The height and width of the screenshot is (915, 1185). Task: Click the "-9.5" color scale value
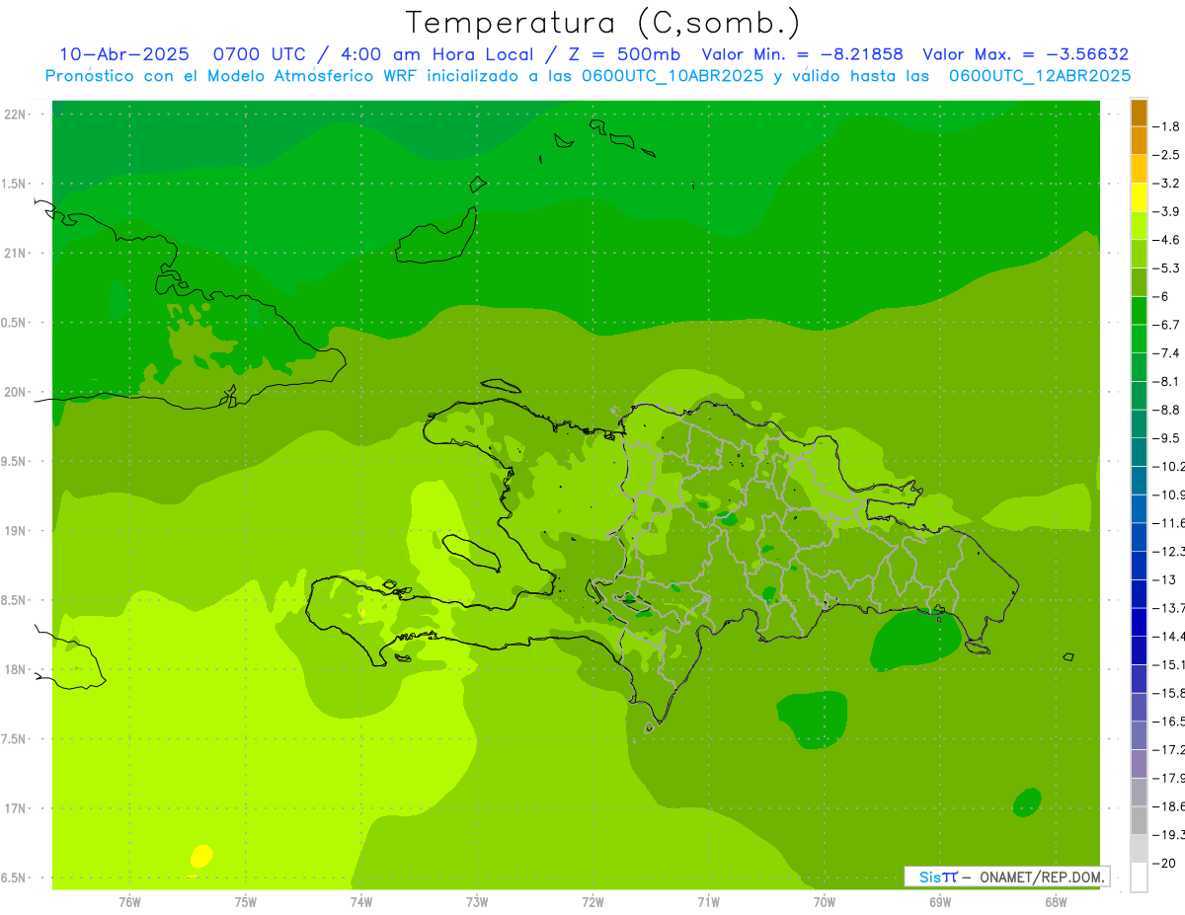click(1166, 438)
